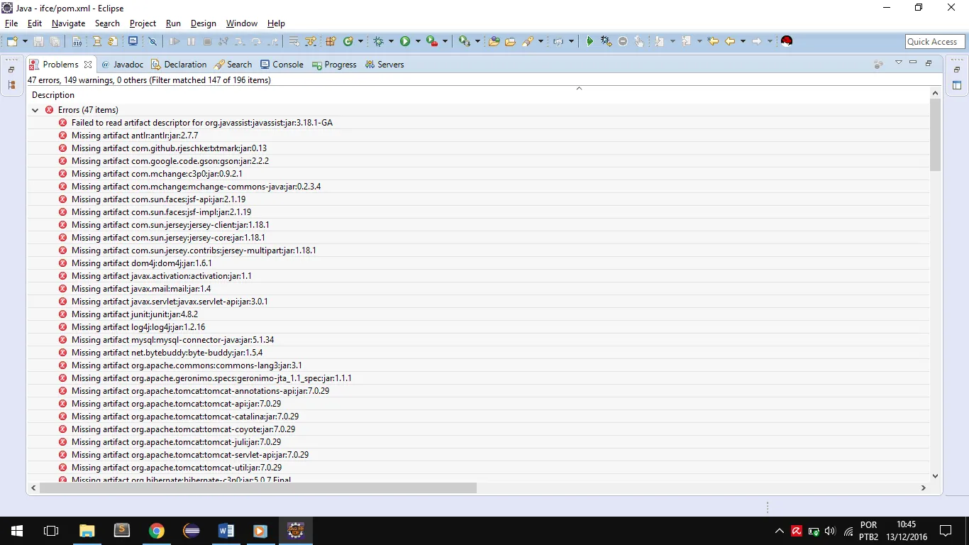The image size is (969, 545).
Task: Collapse the Errors (47 items) group
Action: pyautogui.click(x=35, y=110)
